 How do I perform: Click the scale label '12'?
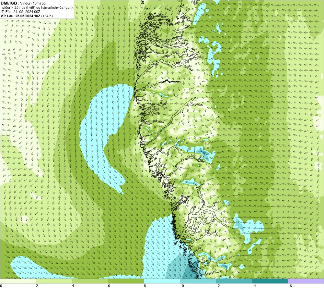(x=218, y=286)
